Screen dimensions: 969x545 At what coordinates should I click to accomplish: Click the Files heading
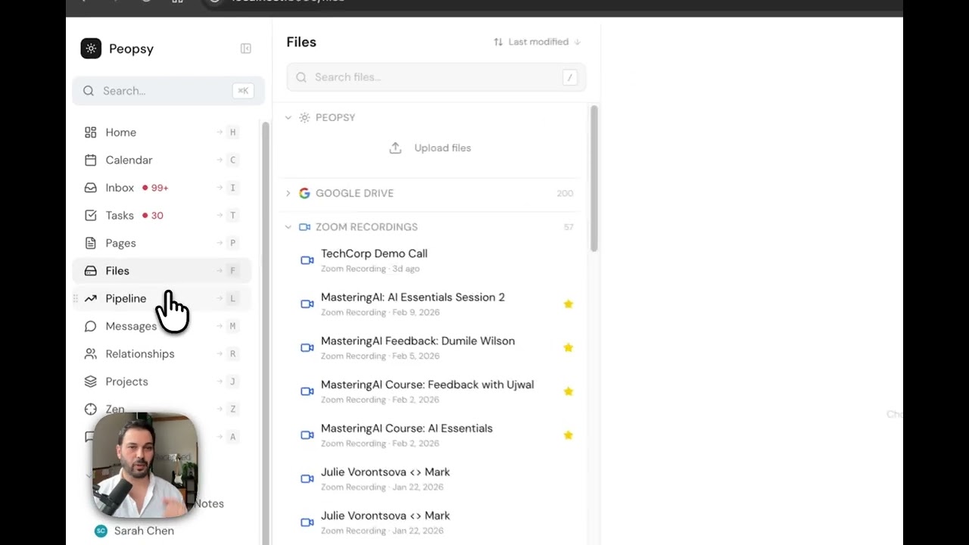coord(301,42)
